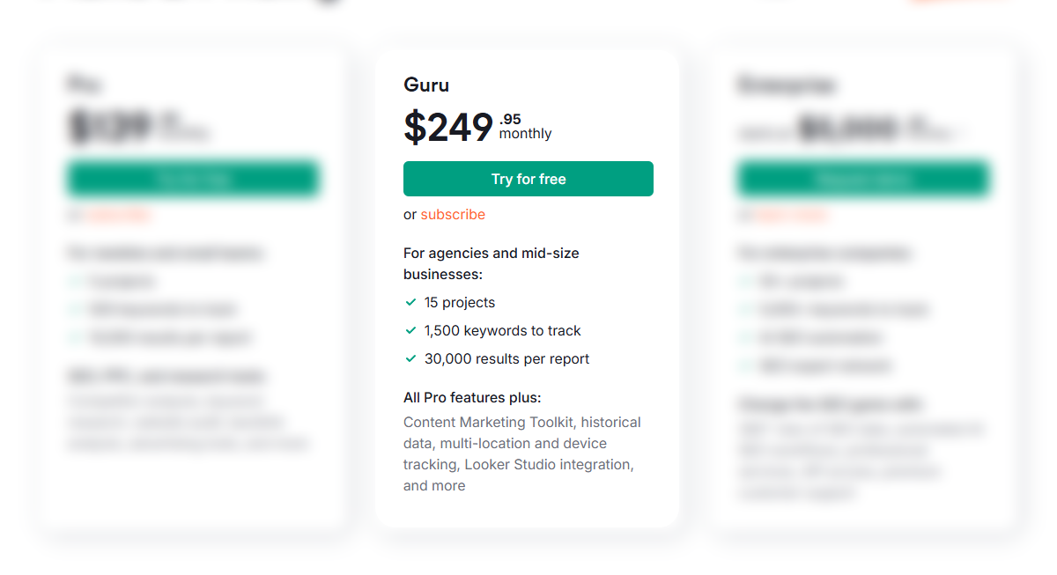Click the blurred green button on the left card
The width and height of the screenshot is (1057, 575).
[x=193, y=179]
